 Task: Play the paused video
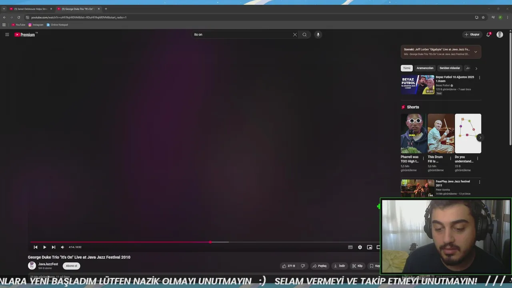44,247
